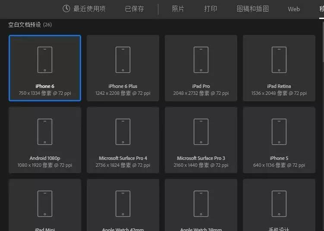Click the iPhone 5 device icon
The image size is (324, 231).
coord(279,132)
